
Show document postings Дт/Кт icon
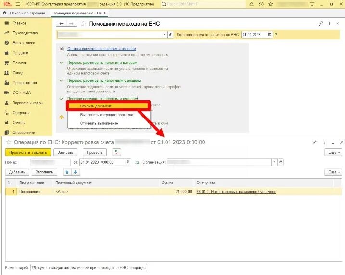(x=116, y=152)
